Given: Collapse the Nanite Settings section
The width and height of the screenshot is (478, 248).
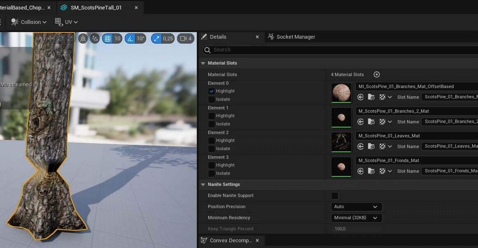Looking at the screenshot, I should coord(203,185).
